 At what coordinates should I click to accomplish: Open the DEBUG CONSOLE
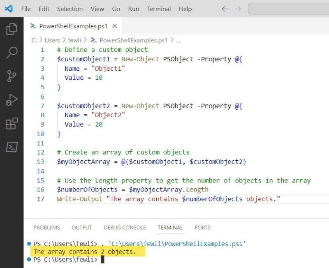click(x=125, y=227)
